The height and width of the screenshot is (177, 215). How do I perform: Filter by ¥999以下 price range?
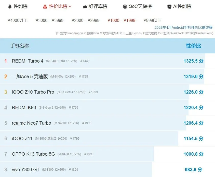click(x=152, y=21)
